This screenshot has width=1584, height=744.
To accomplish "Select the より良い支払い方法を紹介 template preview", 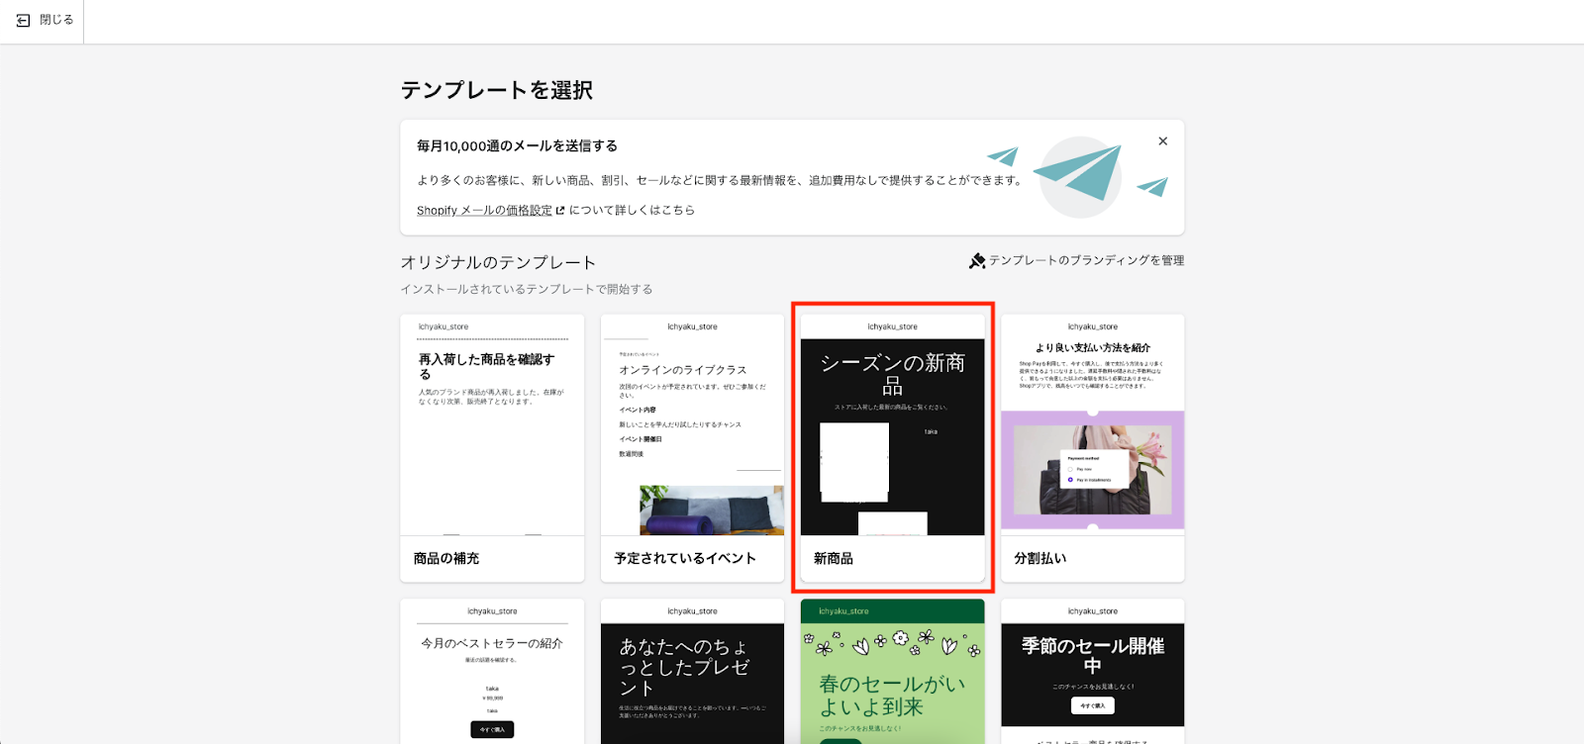I will (1092, 425).
